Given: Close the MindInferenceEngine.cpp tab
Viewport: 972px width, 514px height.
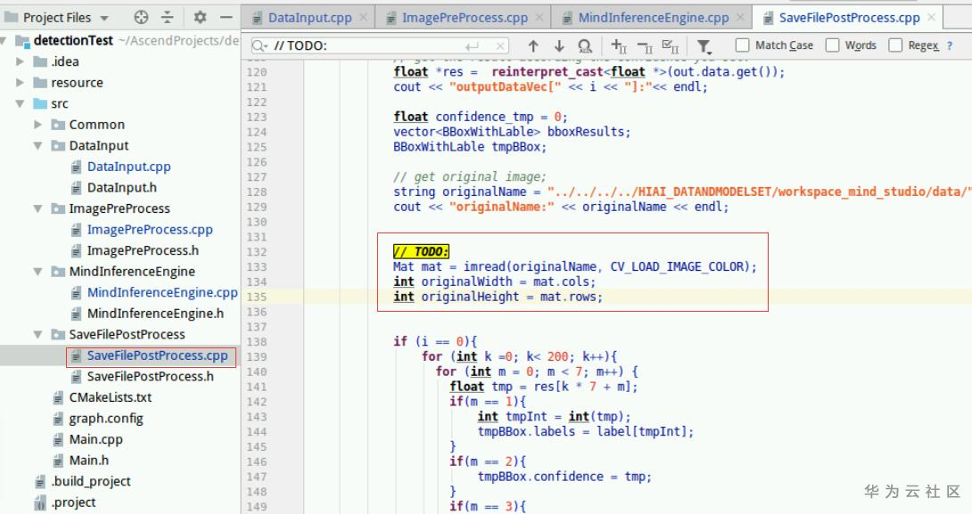Looking at the screenshot, I should [740, 17].
